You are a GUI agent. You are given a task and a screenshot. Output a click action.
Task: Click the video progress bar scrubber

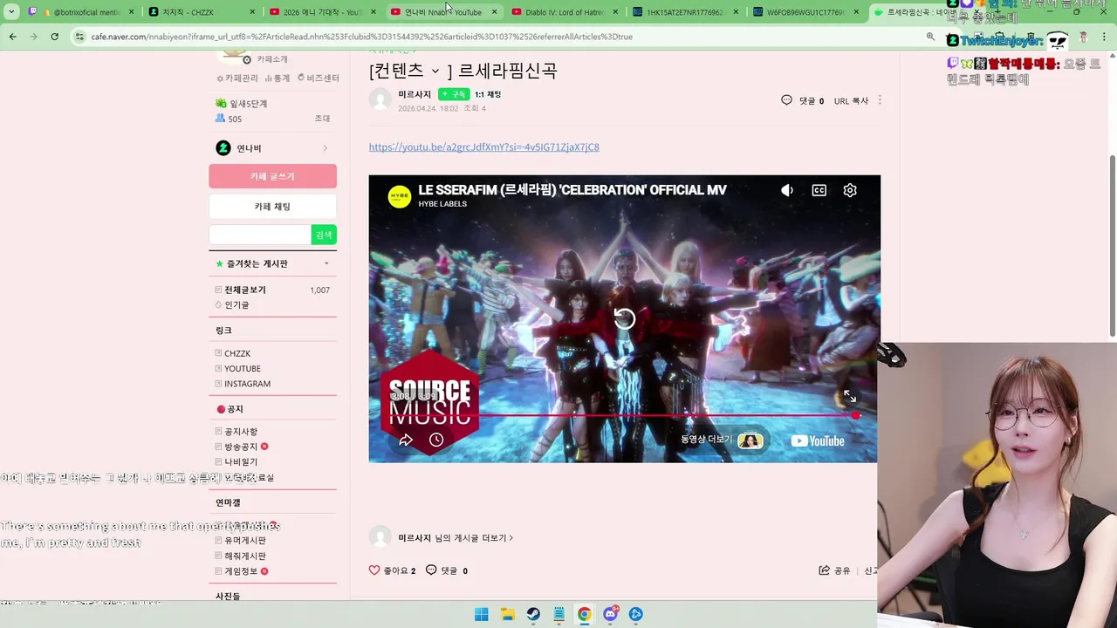856,415
